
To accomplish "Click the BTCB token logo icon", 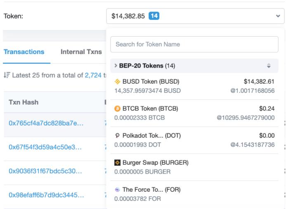I will pos(117,109).
